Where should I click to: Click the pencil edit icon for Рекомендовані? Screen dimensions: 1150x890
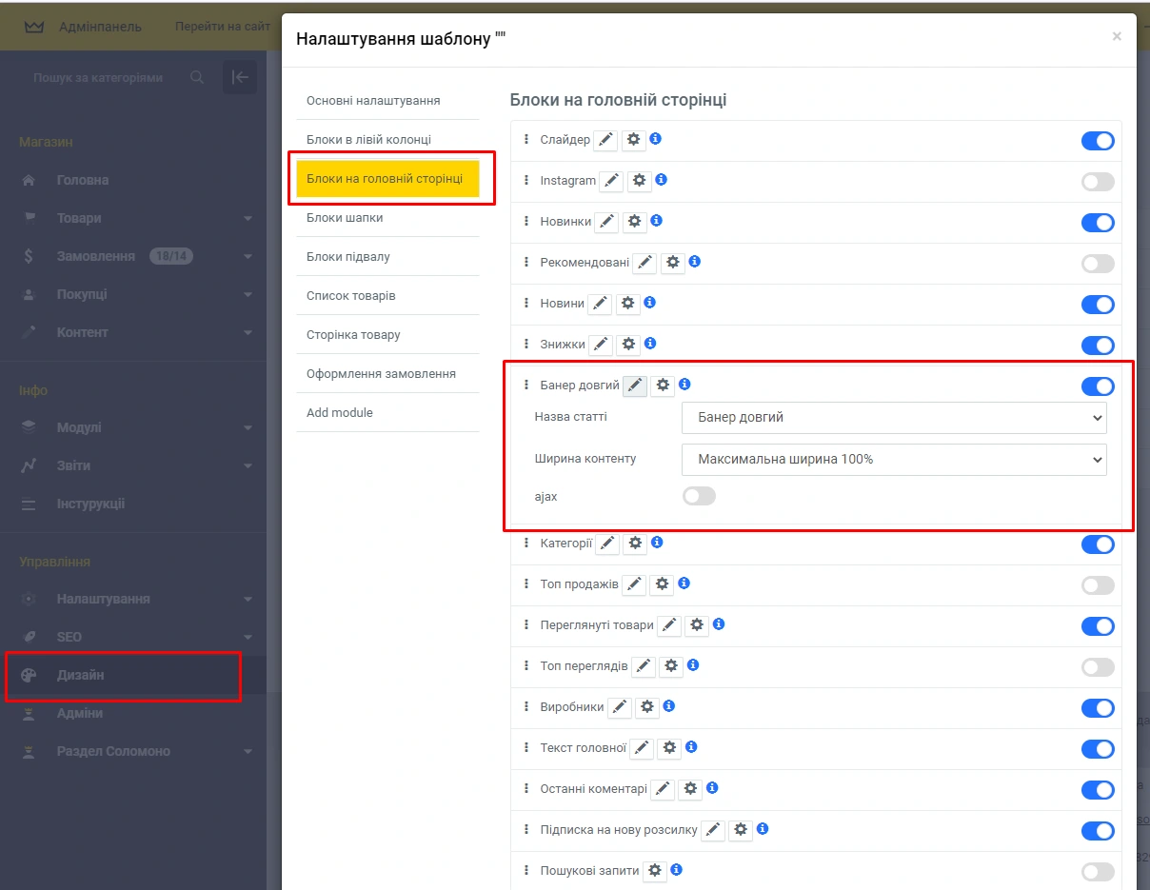coord(645,263)
